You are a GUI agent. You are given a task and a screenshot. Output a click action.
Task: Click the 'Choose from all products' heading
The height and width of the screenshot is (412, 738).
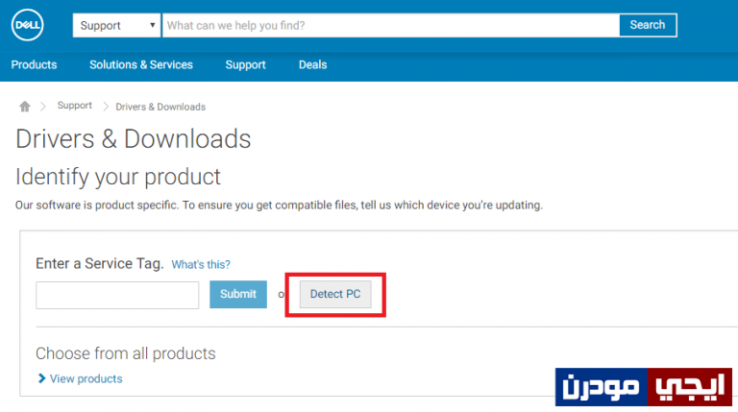pos(126,353)
